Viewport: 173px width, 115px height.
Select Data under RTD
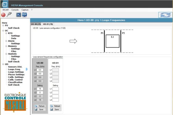coord(14,39)
